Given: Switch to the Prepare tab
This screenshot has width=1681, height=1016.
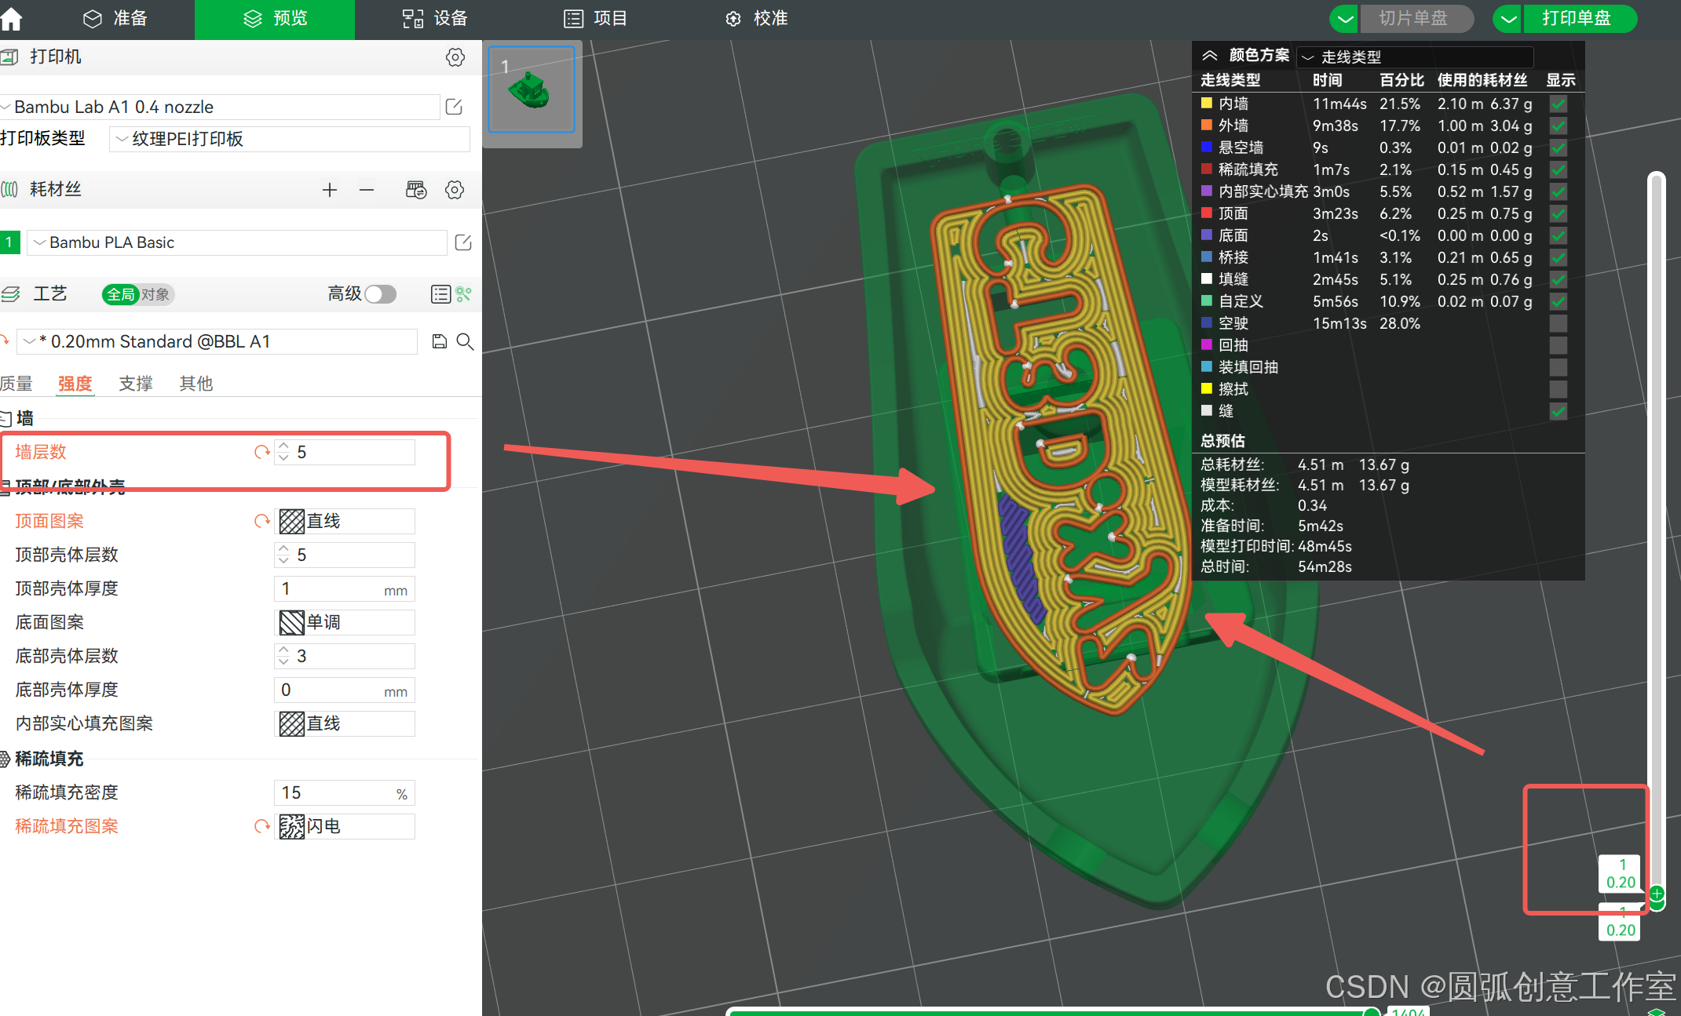Looking at the screenshot, I should 116,18.
